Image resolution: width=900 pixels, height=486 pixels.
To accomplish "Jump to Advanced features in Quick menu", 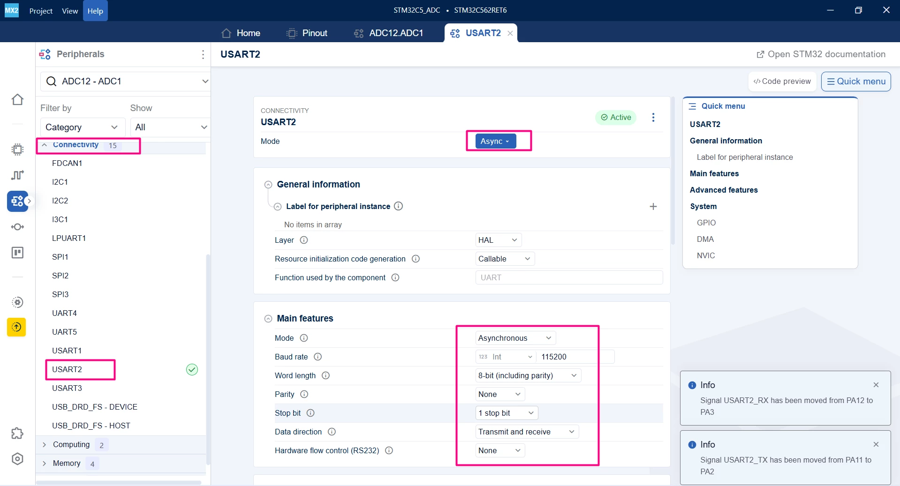I will pyautogui.click(x=724, y=190).
